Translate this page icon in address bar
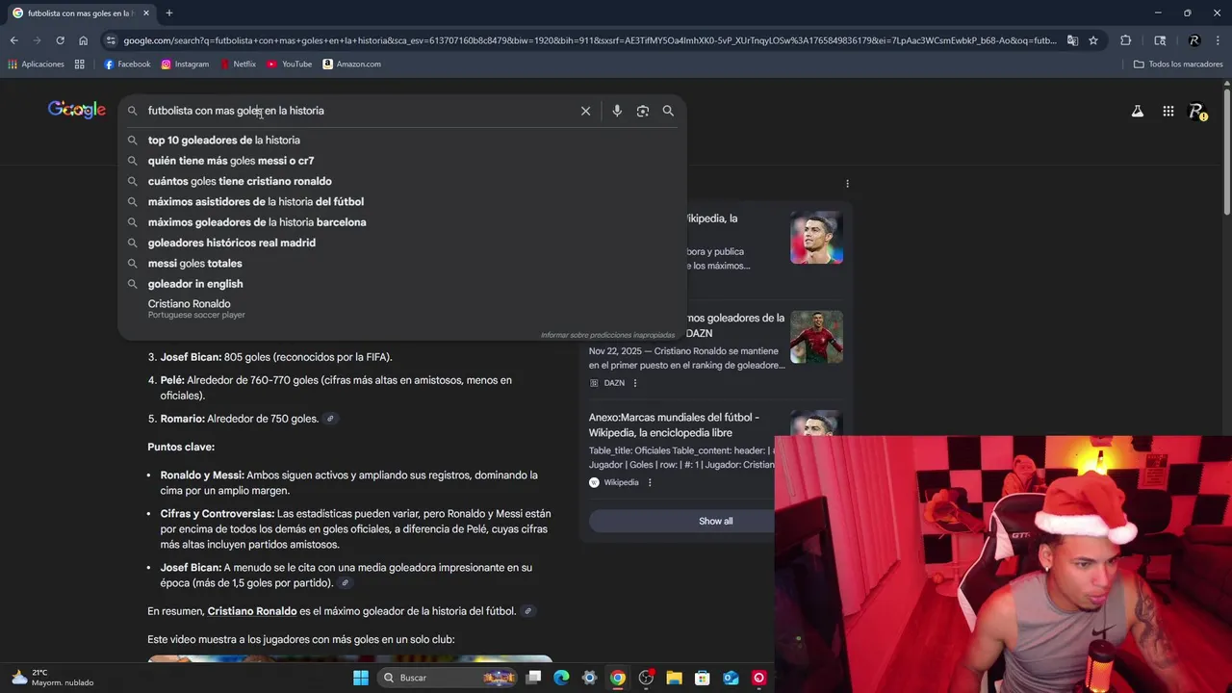This screenshot has width=1232, height=693. (x=1072, y=40)
